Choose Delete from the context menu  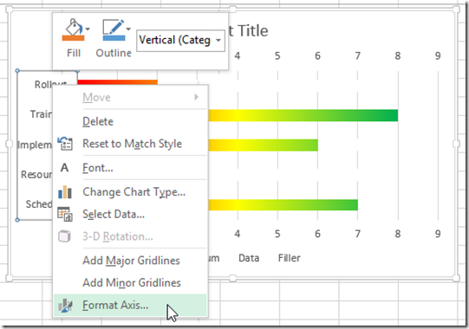(x=98, y=121)
